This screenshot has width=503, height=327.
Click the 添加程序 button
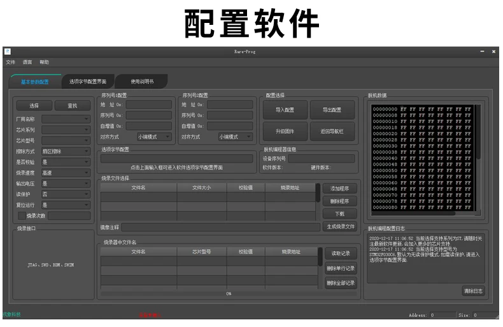coord(339,189)
